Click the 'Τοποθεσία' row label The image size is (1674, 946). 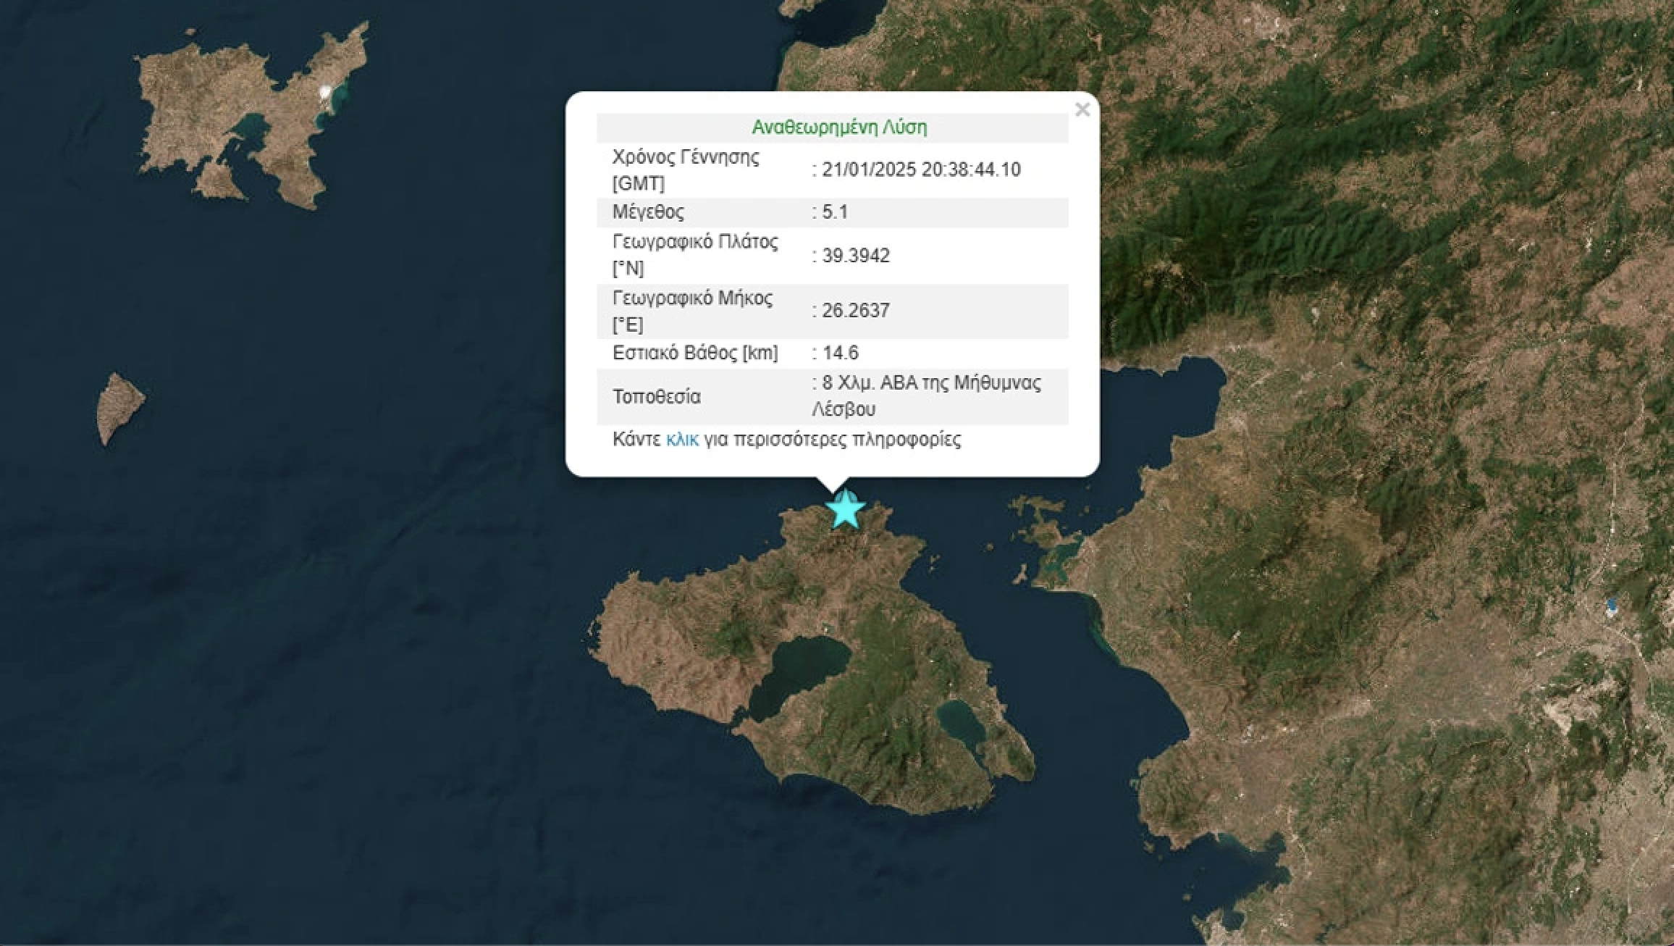tap(656, 397)
